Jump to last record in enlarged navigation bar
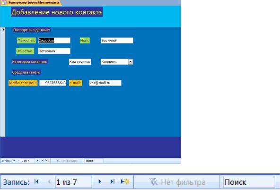Image resolution: width=280 pixels, height=190 pixels. coord(112,181)
